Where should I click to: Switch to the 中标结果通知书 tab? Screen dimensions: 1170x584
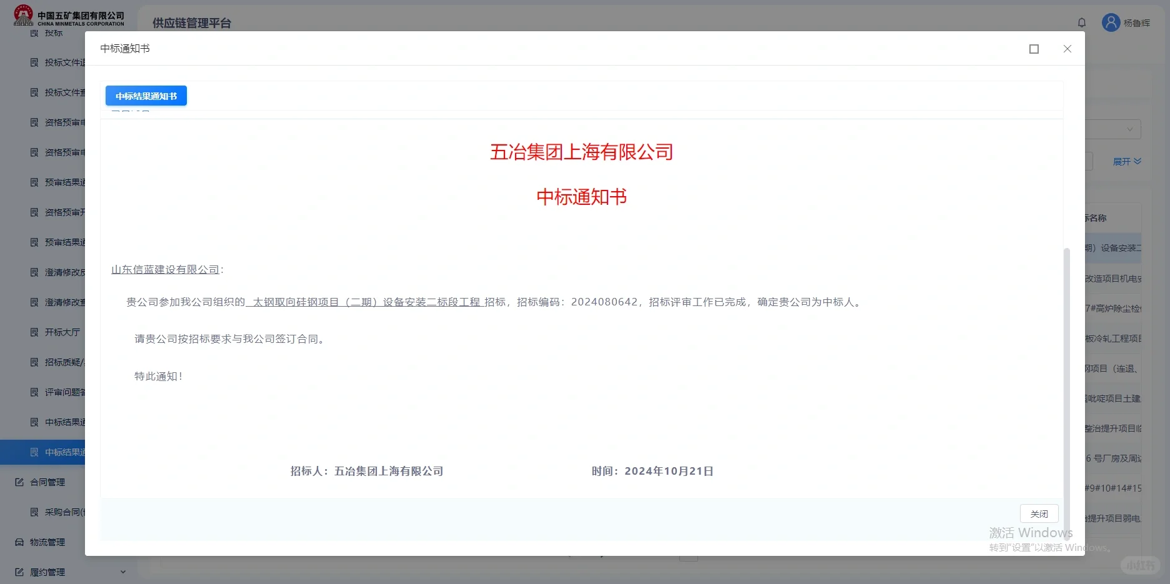(x=146, y=96)
